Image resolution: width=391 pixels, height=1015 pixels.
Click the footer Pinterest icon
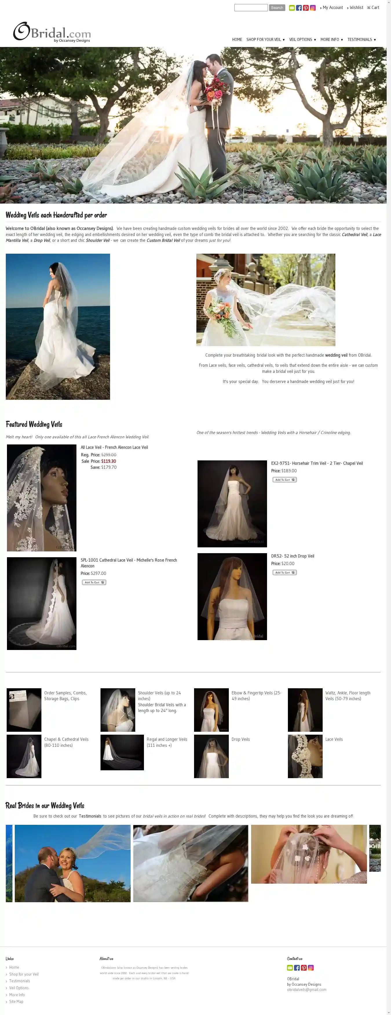click(x=304, y=967)
